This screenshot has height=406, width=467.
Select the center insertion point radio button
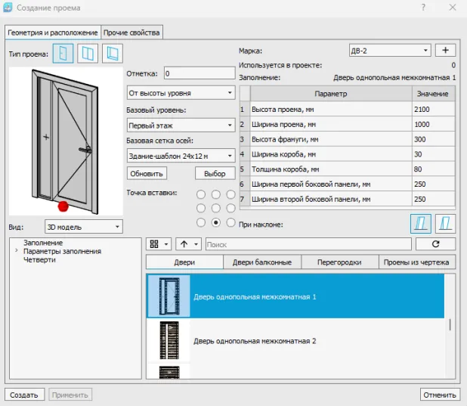click(x=216, y=208)
